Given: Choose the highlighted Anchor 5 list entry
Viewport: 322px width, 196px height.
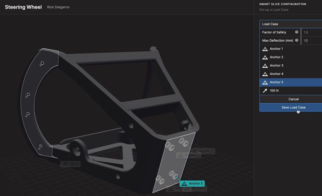Looking at the screenshot, I should click(x=276, y=82).
